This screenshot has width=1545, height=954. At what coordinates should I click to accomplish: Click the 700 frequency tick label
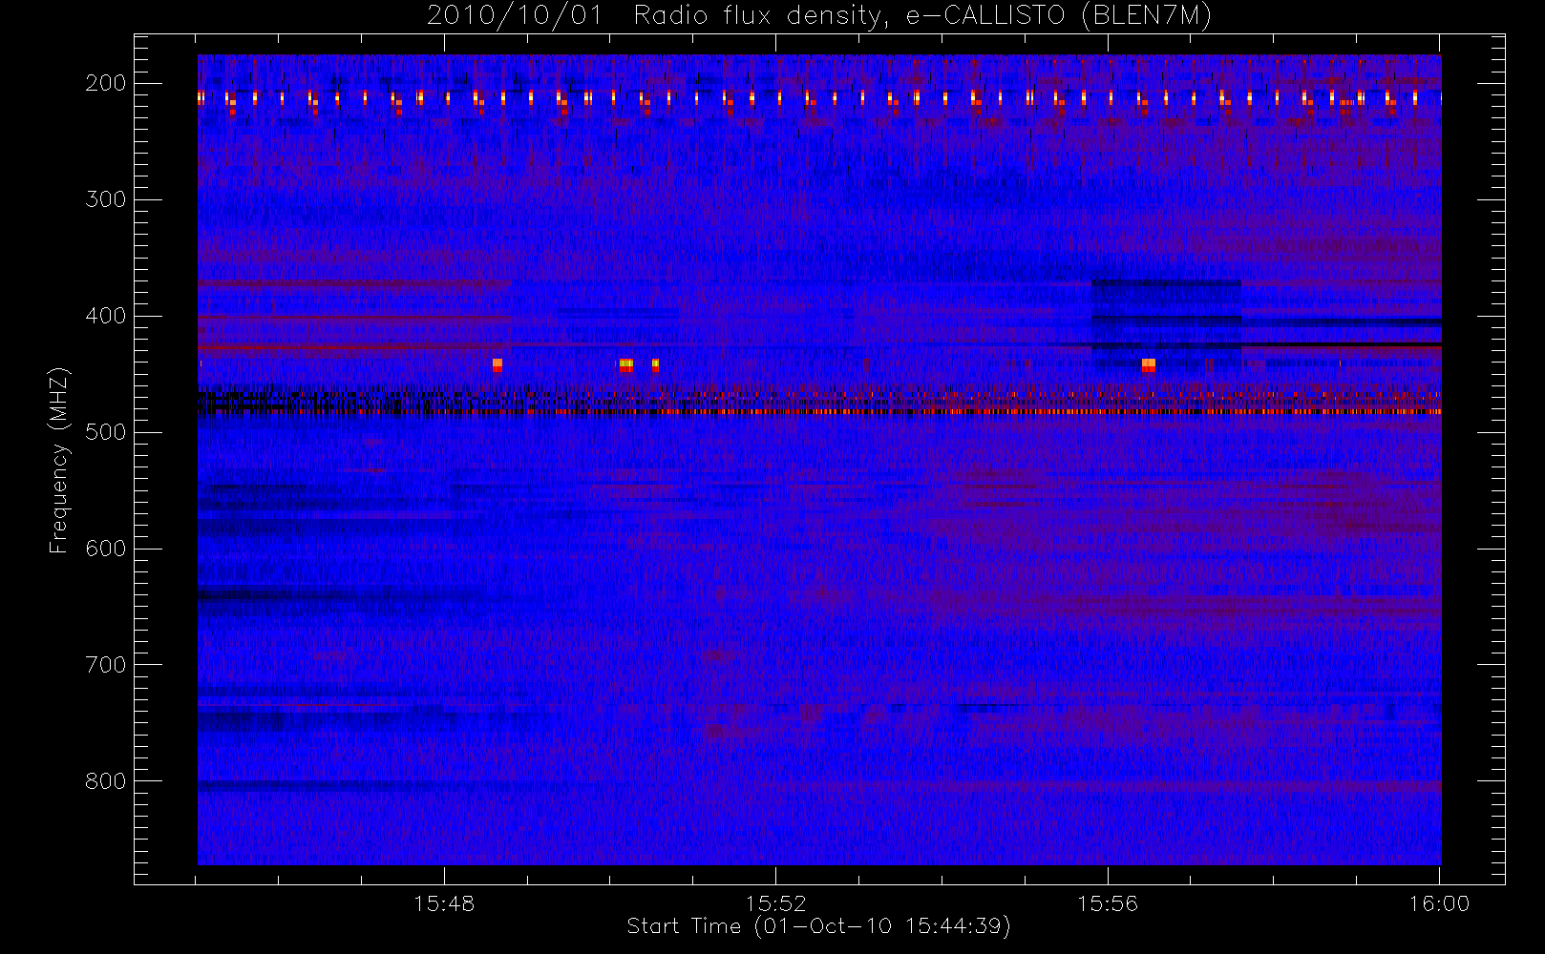coord(106,665)
